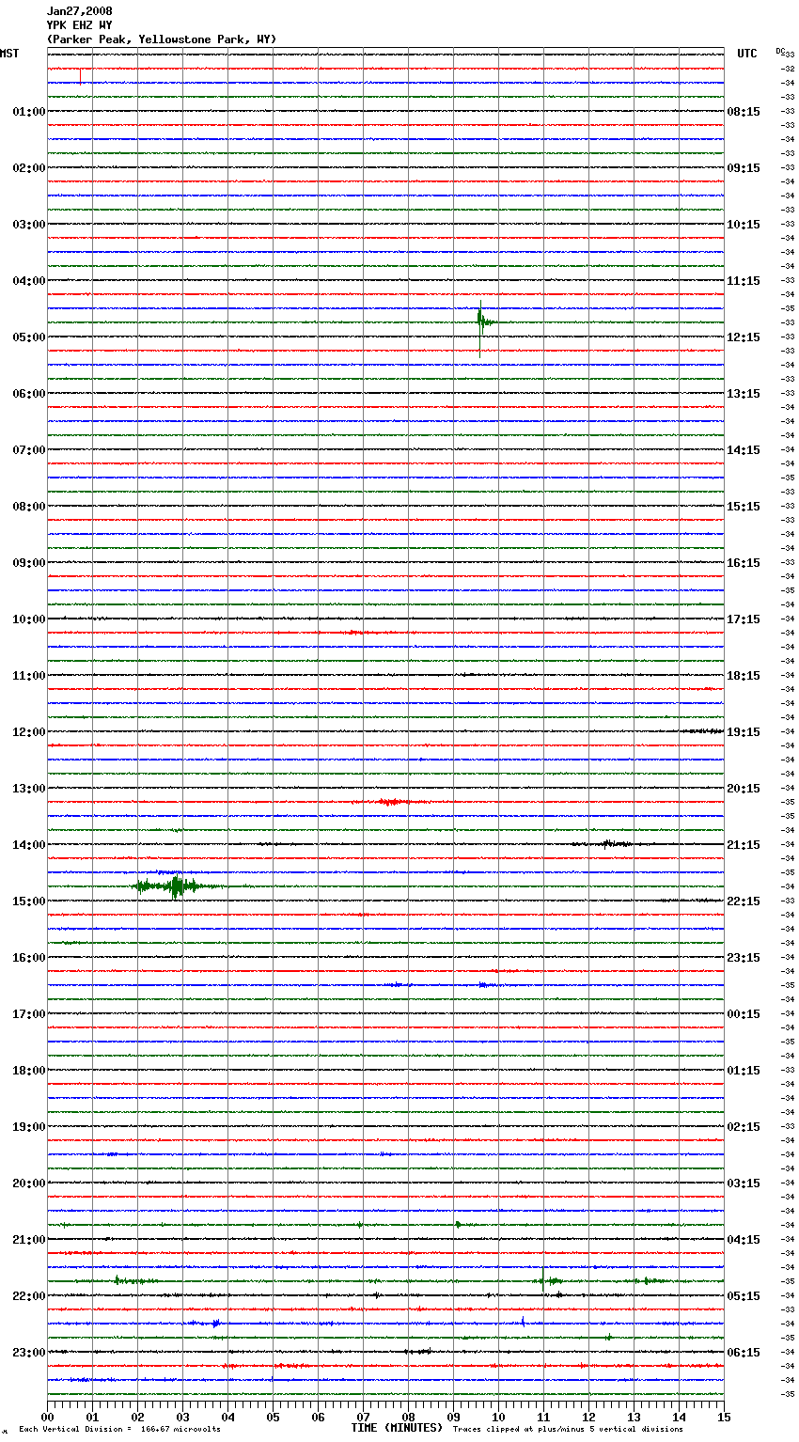Select the 07:00 MST time label
This screenshot has height=1442, width=799.
(x=29, y=450)
